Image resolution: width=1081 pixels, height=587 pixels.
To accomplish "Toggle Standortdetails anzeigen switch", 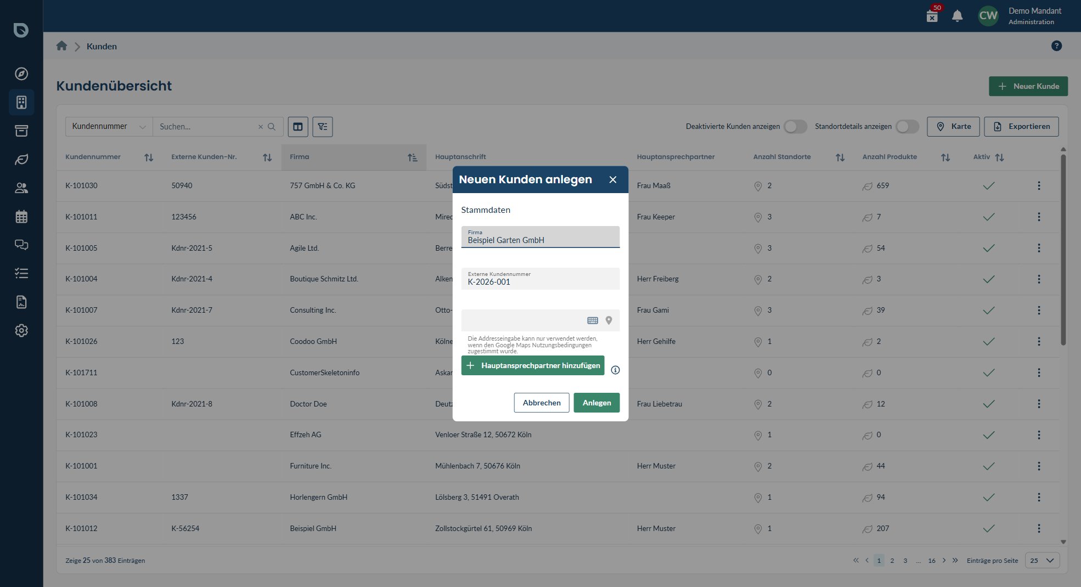I will pos(907,127).
